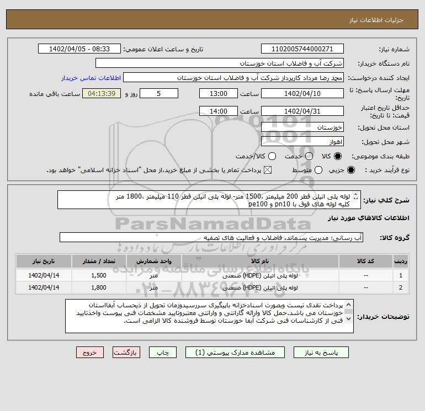Click the response deadline date 1402/04/10

[302, 94]
